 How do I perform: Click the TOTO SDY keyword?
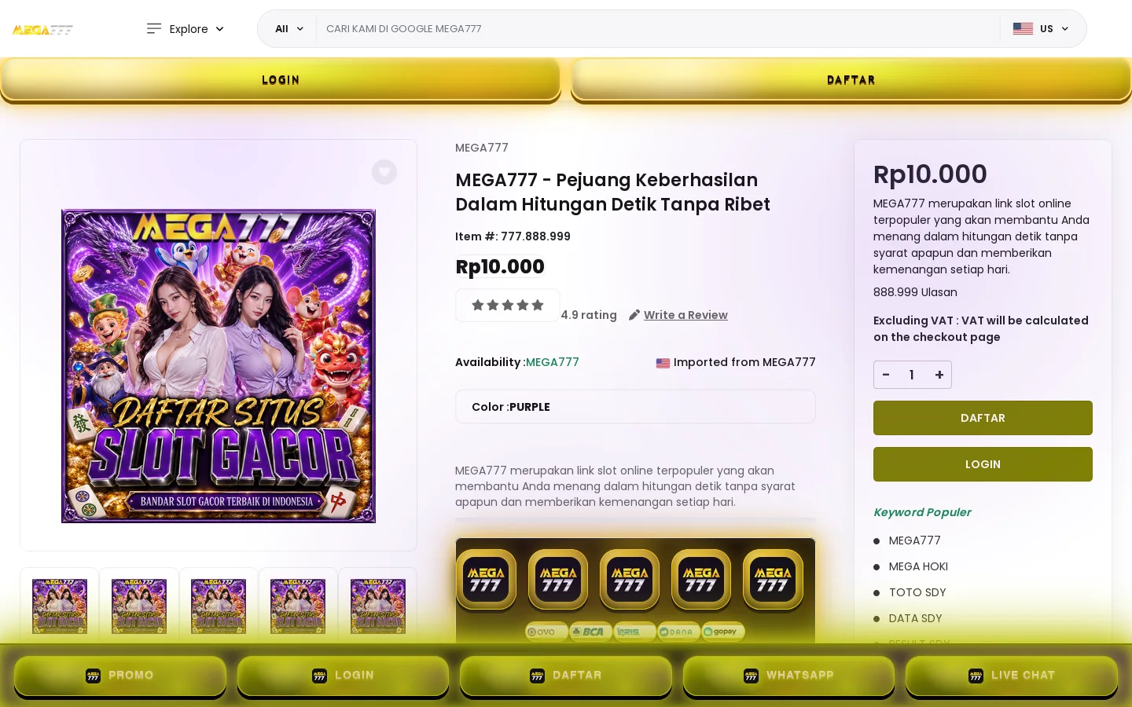(x=917, y=592)
